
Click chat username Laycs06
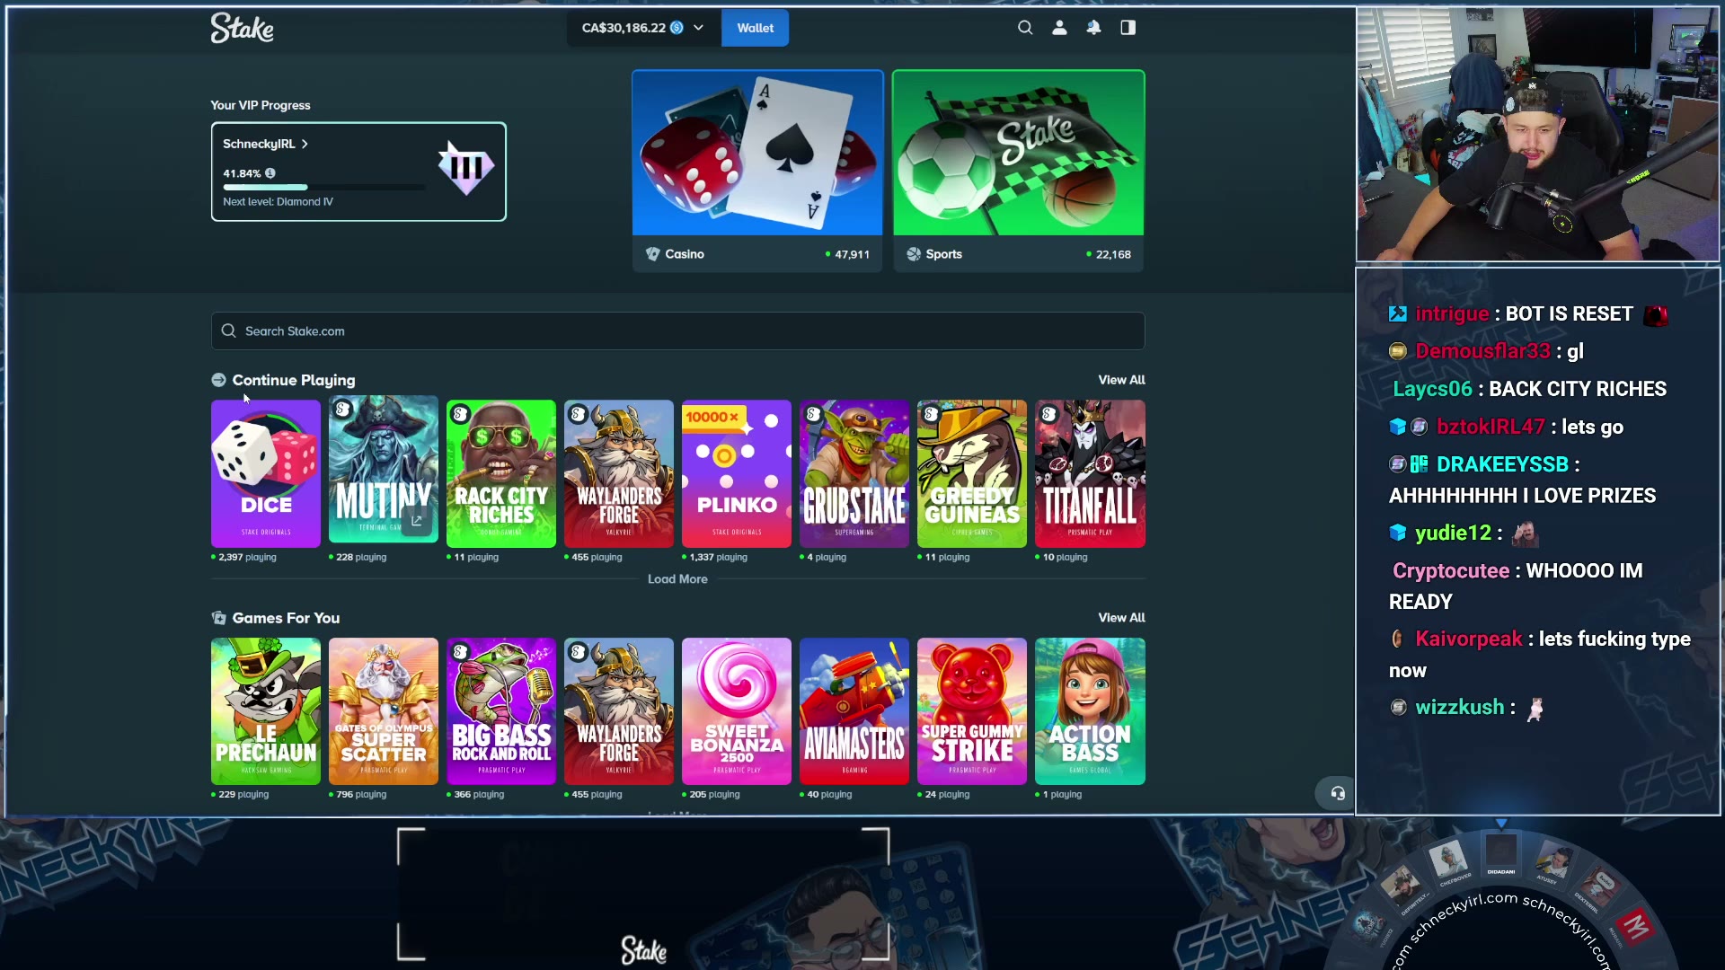1432,389
